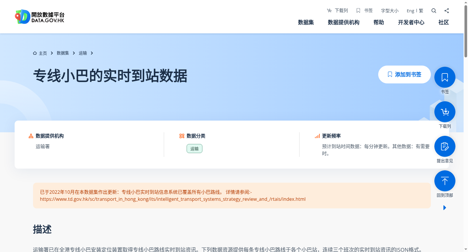Image resolution: width=468 pixels, height=252 pixels.
Task: Switch language to Eng
Action: pos(410,11)
